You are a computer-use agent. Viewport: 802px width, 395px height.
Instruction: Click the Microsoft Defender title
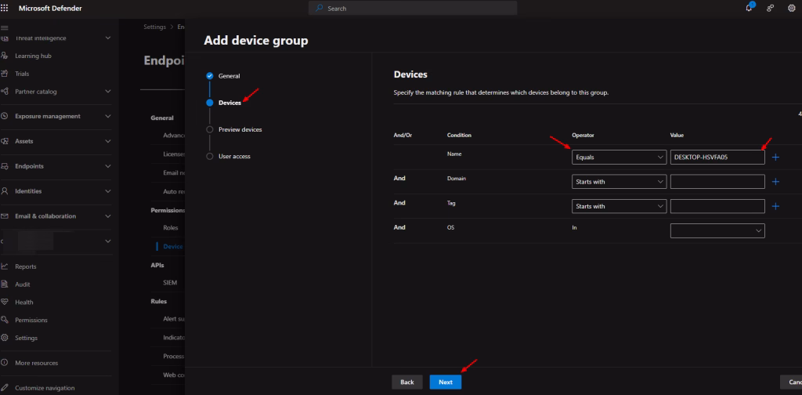[50, 8]
